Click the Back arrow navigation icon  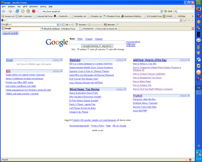coord(4,11)
